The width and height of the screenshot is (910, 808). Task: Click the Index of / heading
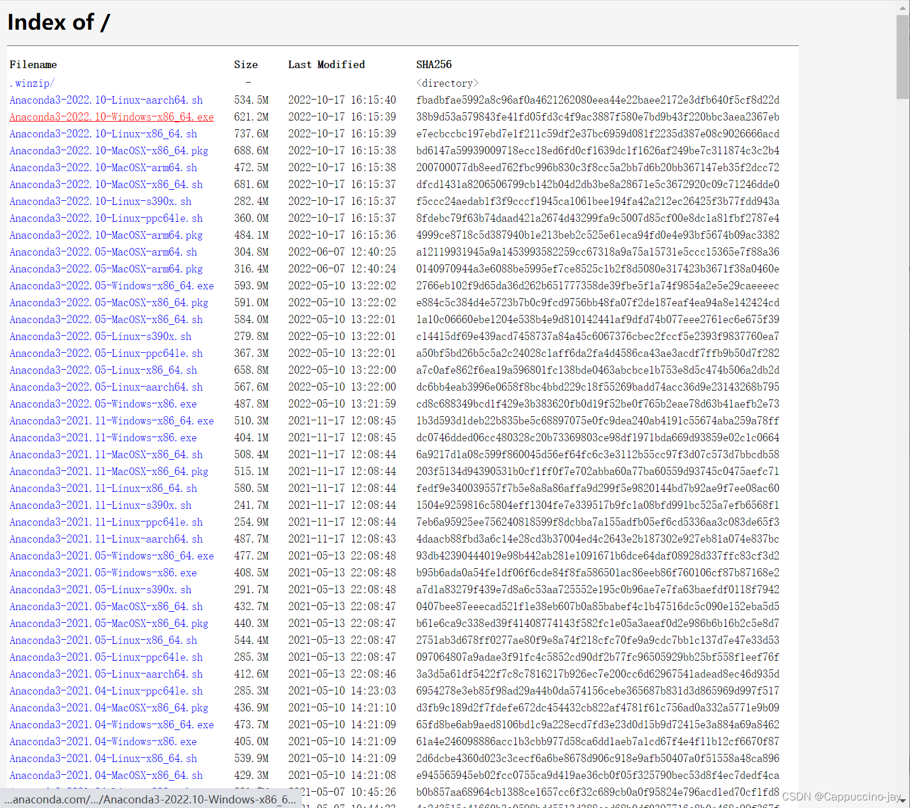(x=59, y=22)
